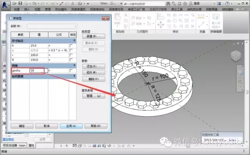Open the Help icon dropdown arrow
Screen dimensions: 250x155
[x=231, y=4]
